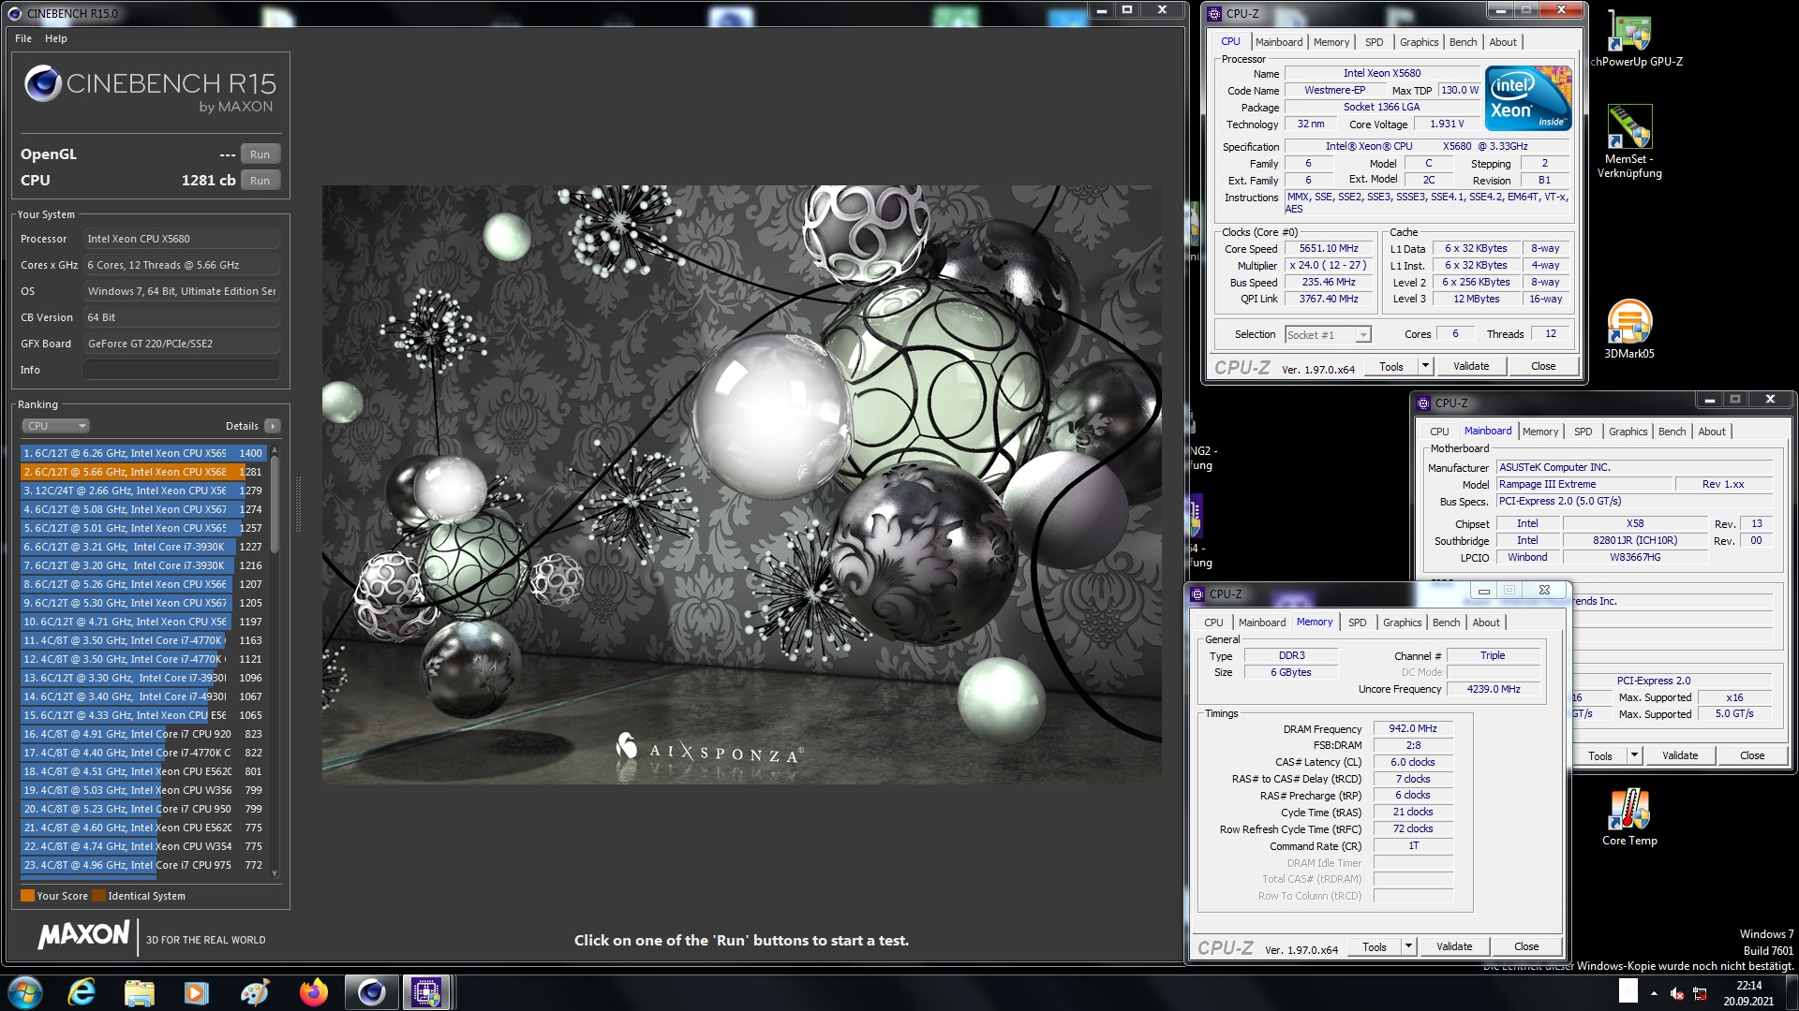
Task: Select highlighted ranking row 2 at 5.66 GHz
Action: (x=144, y=472)
